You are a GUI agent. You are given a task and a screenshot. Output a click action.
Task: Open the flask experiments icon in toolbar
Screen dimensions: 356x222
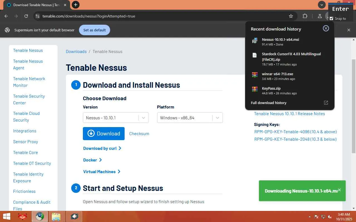tap(320, 16)
